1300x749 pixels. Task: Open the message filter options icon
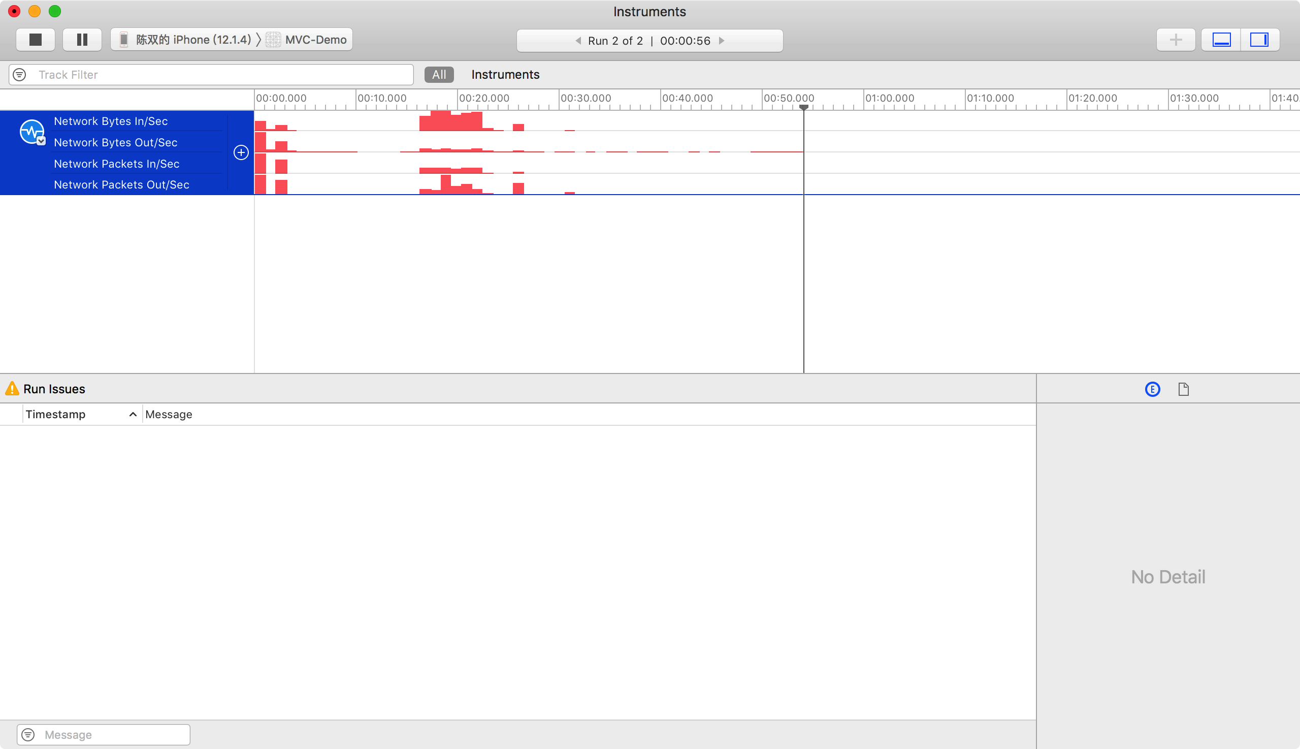[28, 735]
